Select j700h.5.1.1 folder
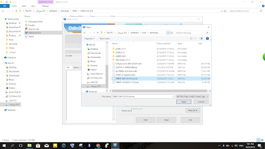The width and height of the screenshot is (265, 149). click(x=120, y=53)
